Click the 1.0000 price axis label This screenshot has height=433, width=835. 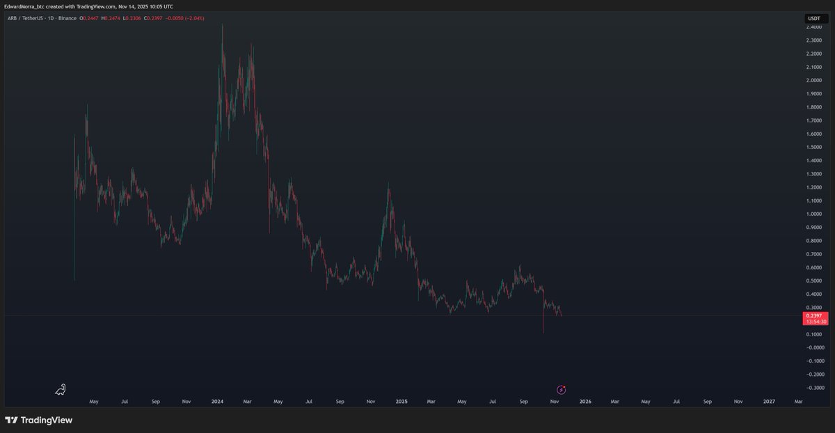[x=815, y=214]
